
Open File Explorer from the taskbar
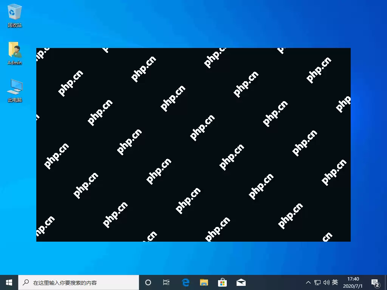[204, 282]
